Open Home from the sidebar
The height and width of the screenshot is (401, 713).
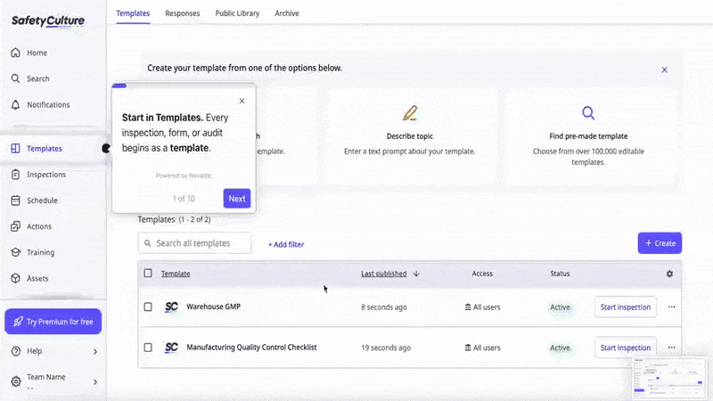click(x=37, y=53)
